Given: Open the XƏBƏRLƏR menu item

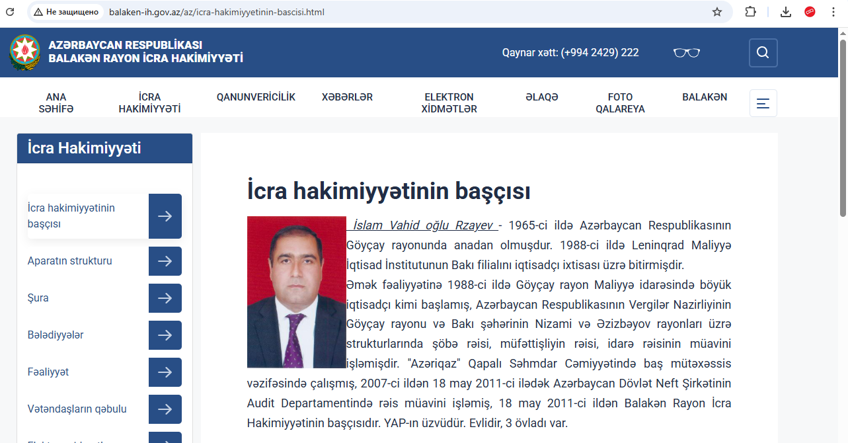Looking at the screenshot, I should click(347, 97).
